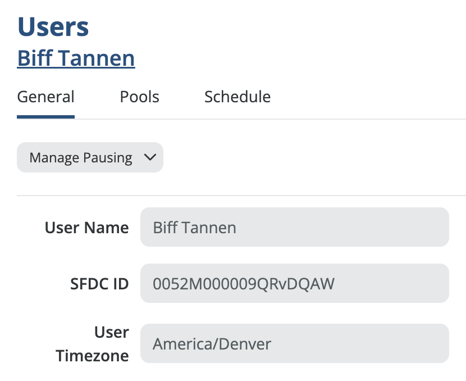Click the America/Denver timezone value

pos(212,343)
